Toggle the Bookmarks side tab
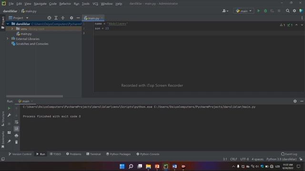This screenshot has height=171, width=305. click(x=3, y=140)
